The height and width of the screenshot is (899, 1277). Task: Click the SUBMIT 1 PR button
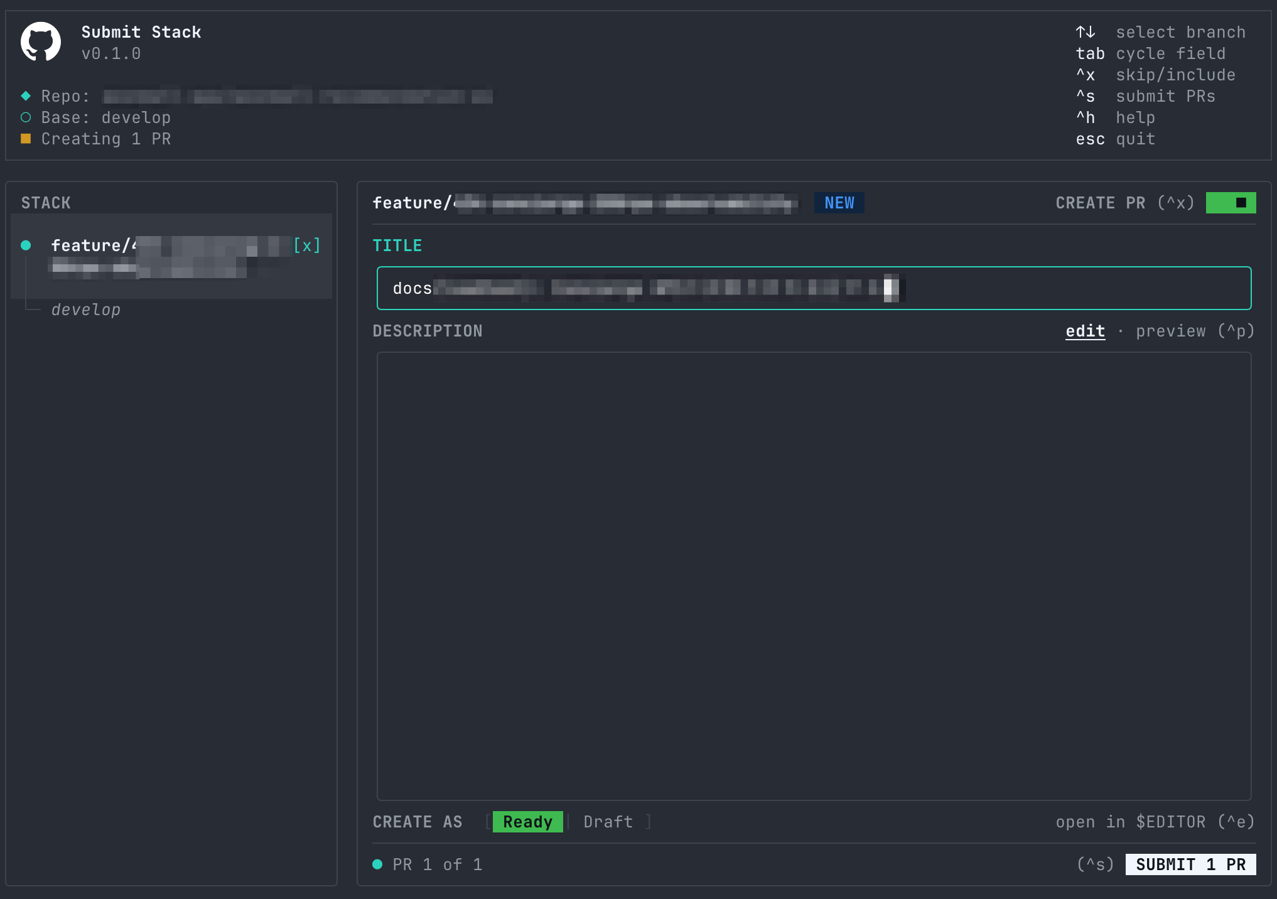[x=1190, y=864]
